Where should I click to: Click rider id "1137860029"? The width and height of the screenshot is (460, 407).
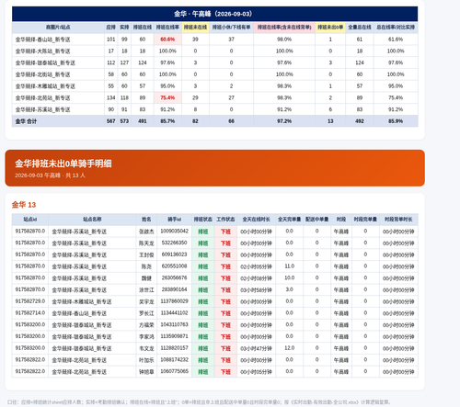[x=174, y=301]
